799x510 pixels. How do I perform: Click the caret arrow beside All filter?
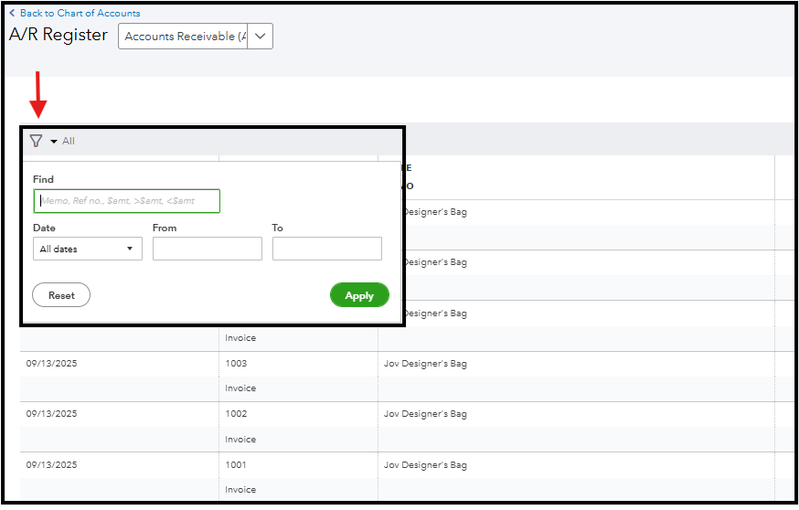54,142
